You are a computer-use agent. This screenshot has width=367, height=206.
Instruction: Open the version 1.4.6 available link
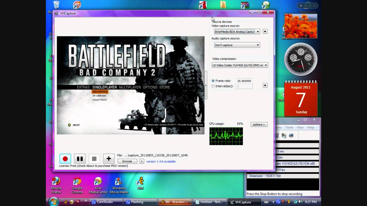tap(161, 161)
